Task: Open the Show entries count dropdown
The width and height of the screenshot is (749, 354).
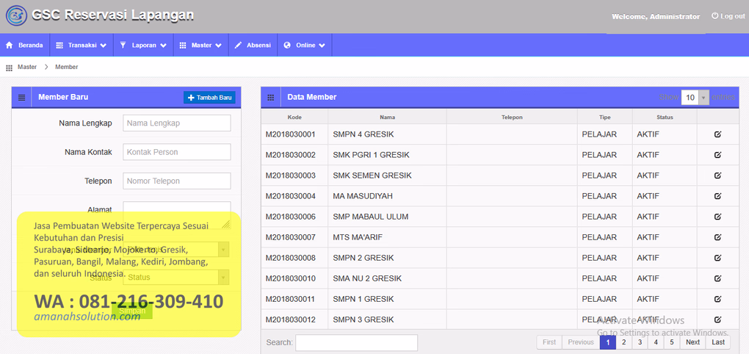Action: click(x=695, y=98)
